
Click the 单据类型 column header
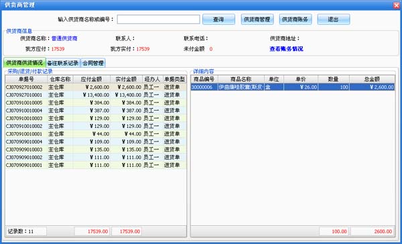(175, 79)
